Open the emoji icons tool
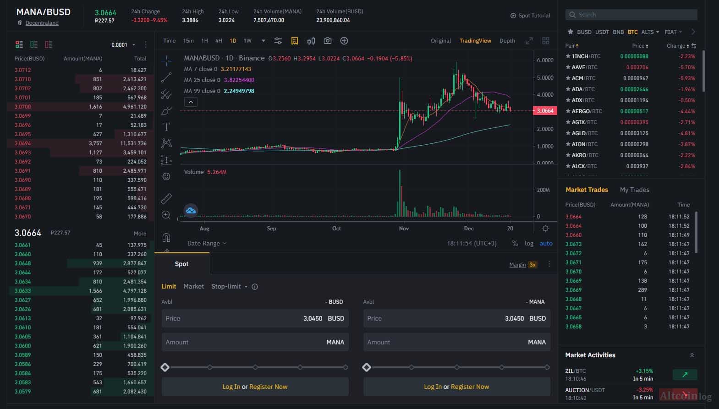Viewport: 719px width, 409px height. click(x=166, y=176)
